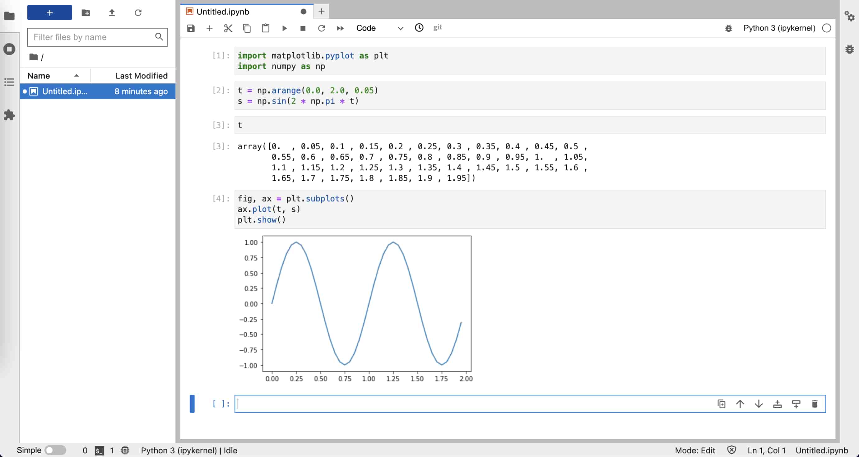The image size is (859, 457).
Task: Click Mode: Edit in status bar
Action: point(695,450)
